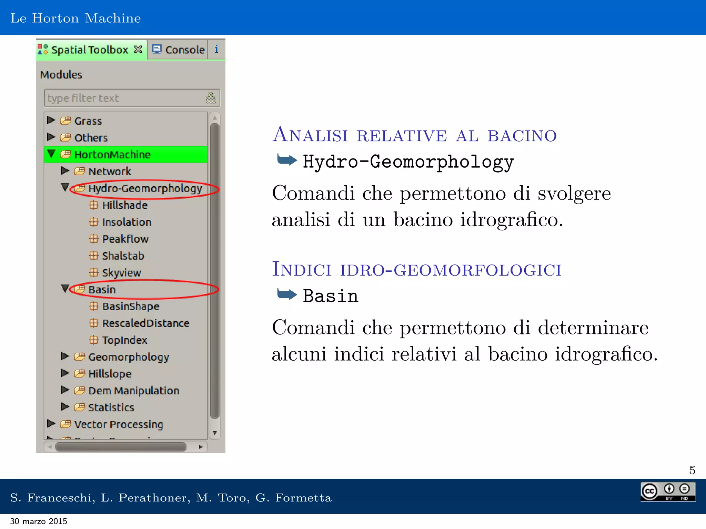Click the Vector Processing folder icon

pyautogui.click(x=66, y=424)
